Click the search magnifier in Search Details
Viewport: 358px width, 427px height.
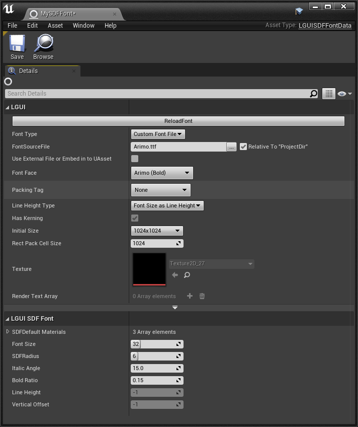pos(313,94)
